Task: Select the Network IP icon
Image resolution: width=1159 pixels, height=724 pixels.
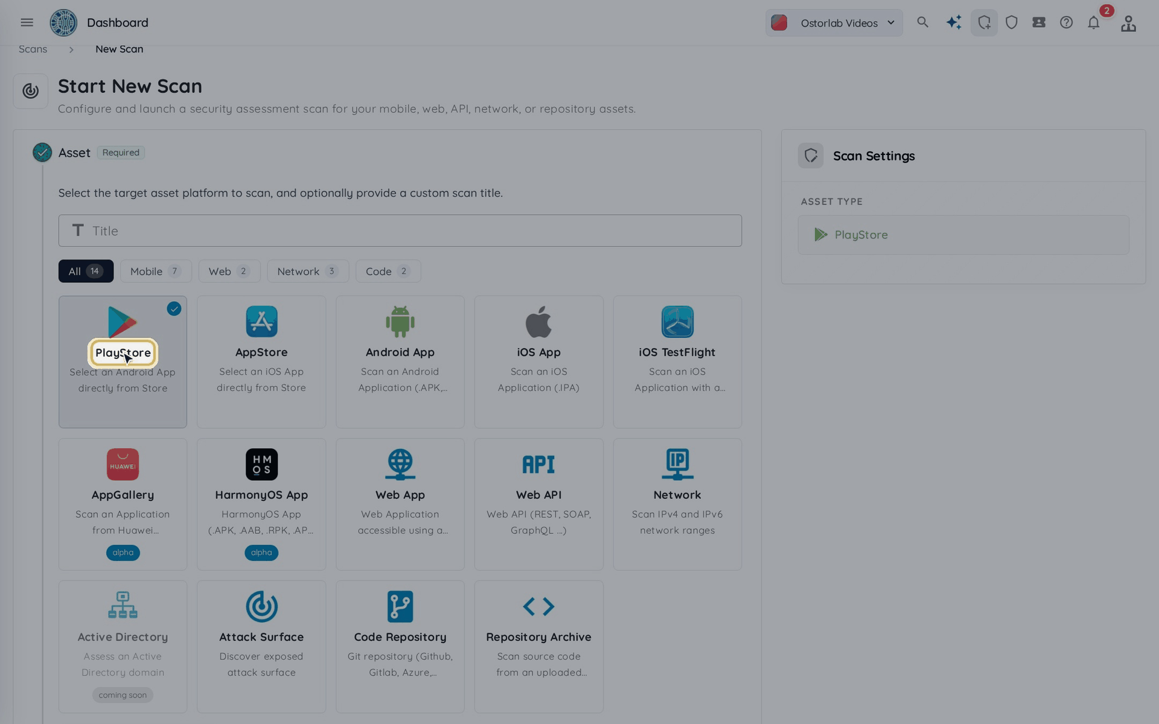Action: coord(677,464)
